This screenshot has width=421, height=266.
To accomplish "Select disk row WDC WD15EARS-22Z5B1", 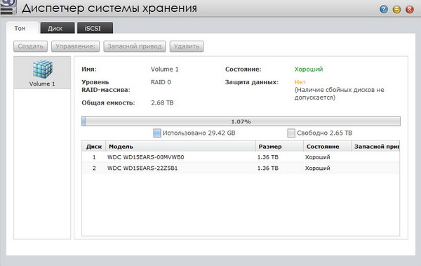I will (241, 168).
